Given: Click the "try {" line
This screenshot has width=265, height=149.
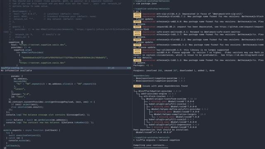Looking at the screenshot, I should point(9,133).
